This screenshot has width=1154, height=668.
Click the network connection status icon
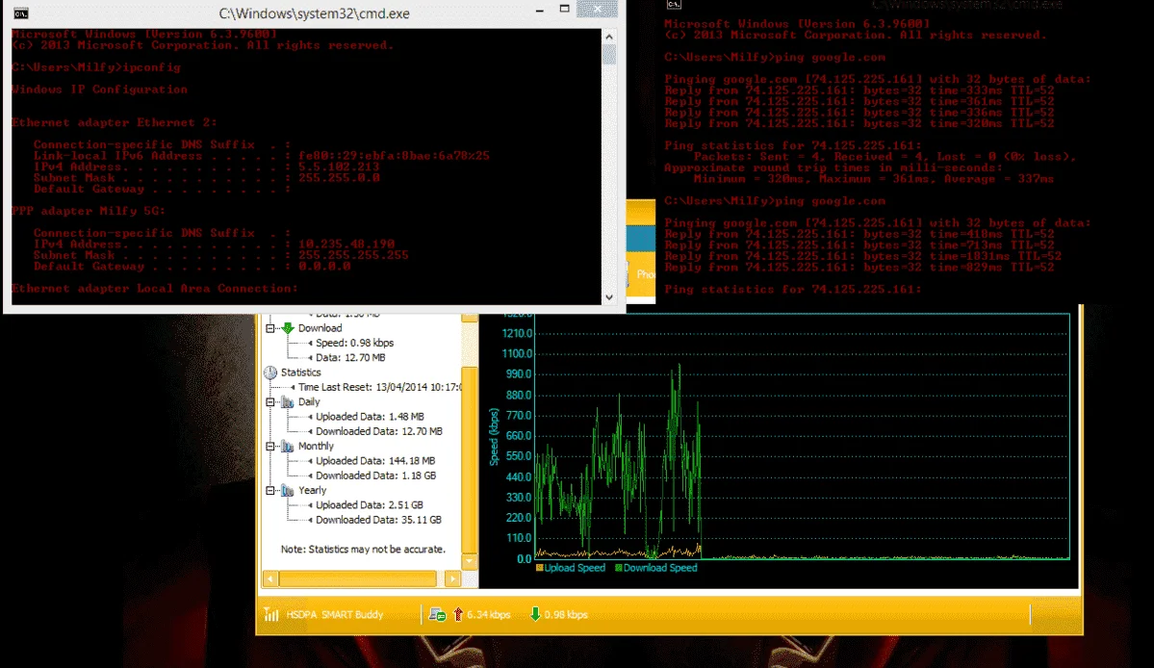point(437,614)
